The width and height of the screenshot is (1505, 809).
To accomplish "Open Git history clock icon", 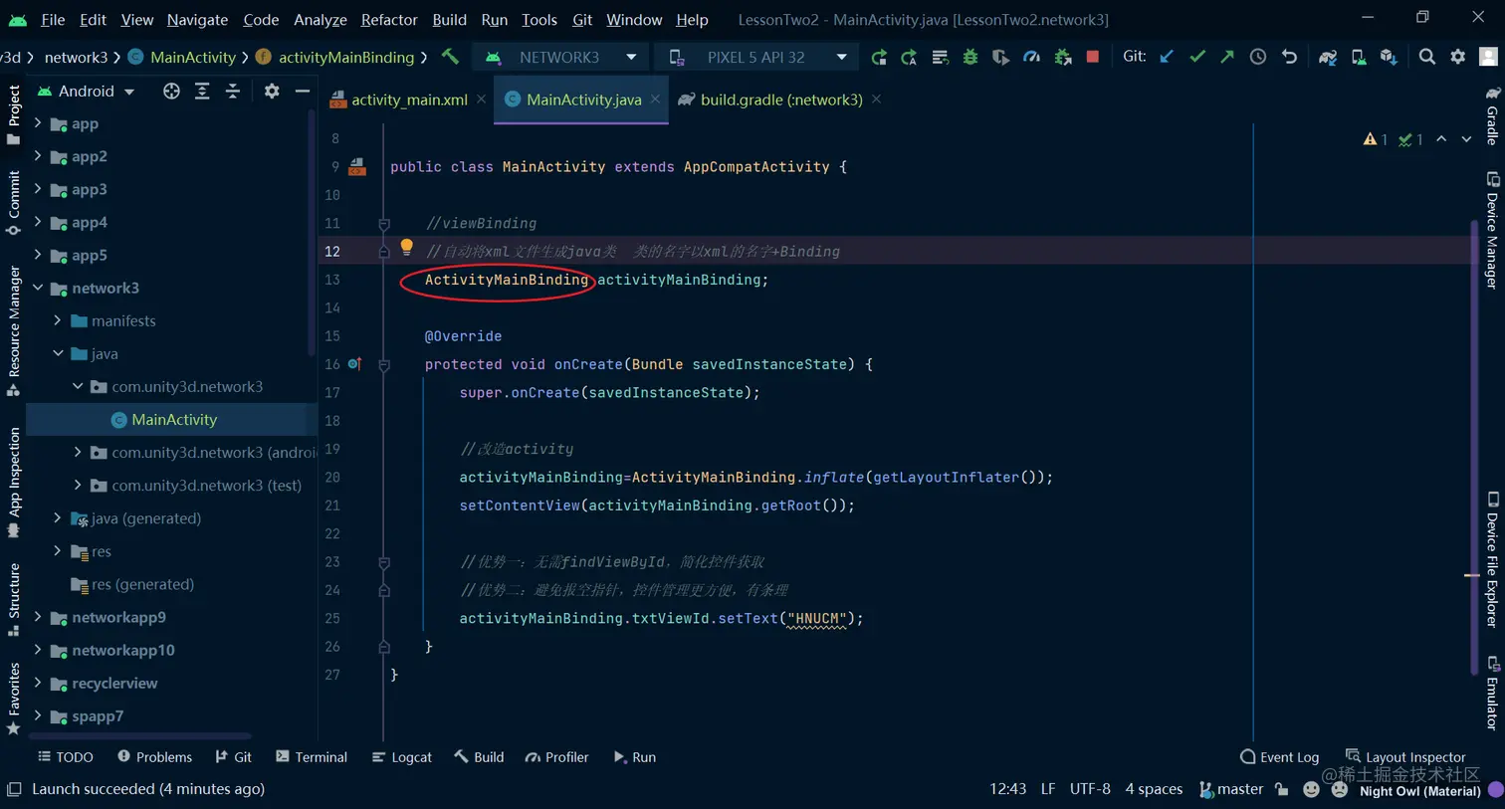I will 1258,57.
